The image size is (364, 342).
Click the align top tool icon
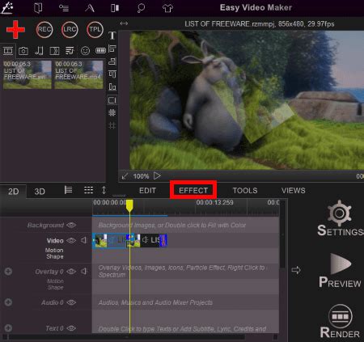[x=112, y=74]
